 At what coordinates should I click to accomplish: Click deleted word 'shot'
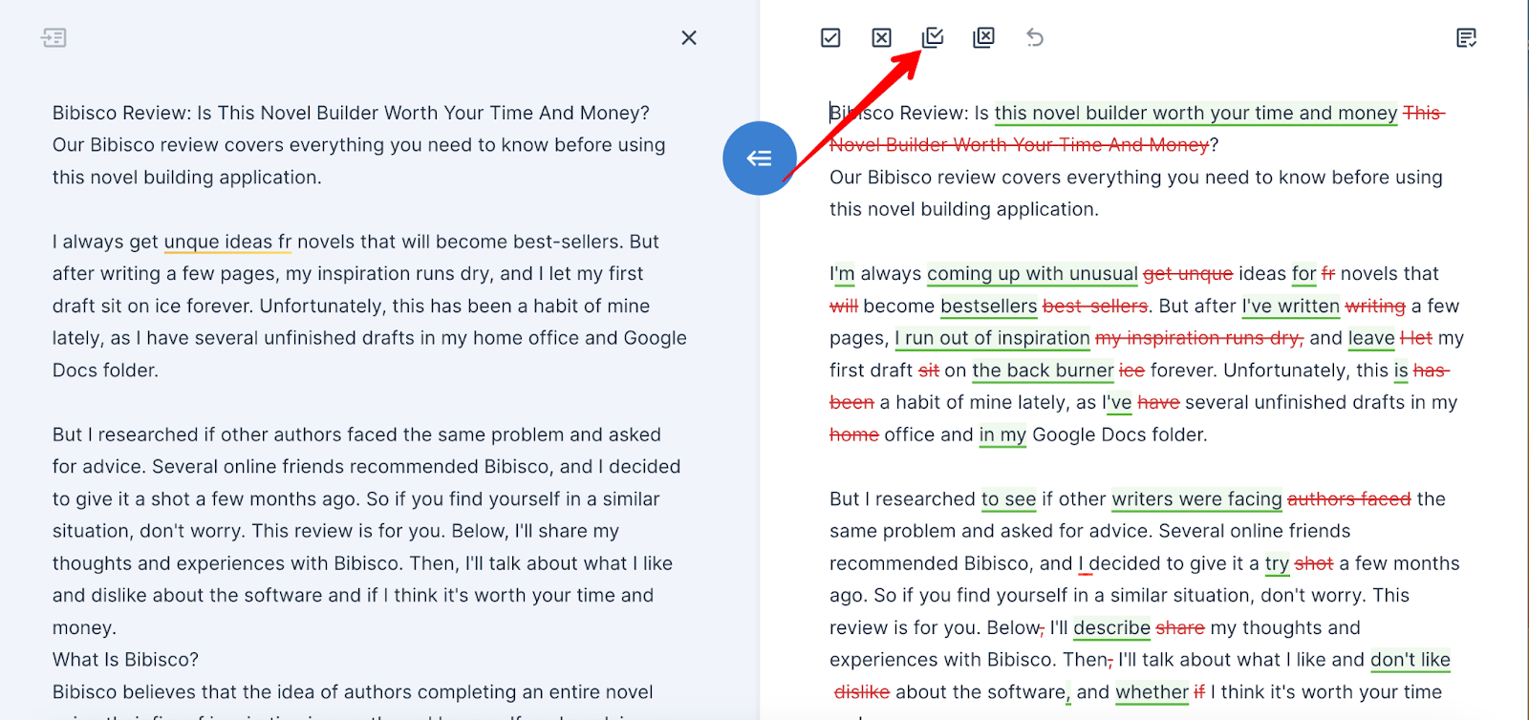pos(1314,564)
